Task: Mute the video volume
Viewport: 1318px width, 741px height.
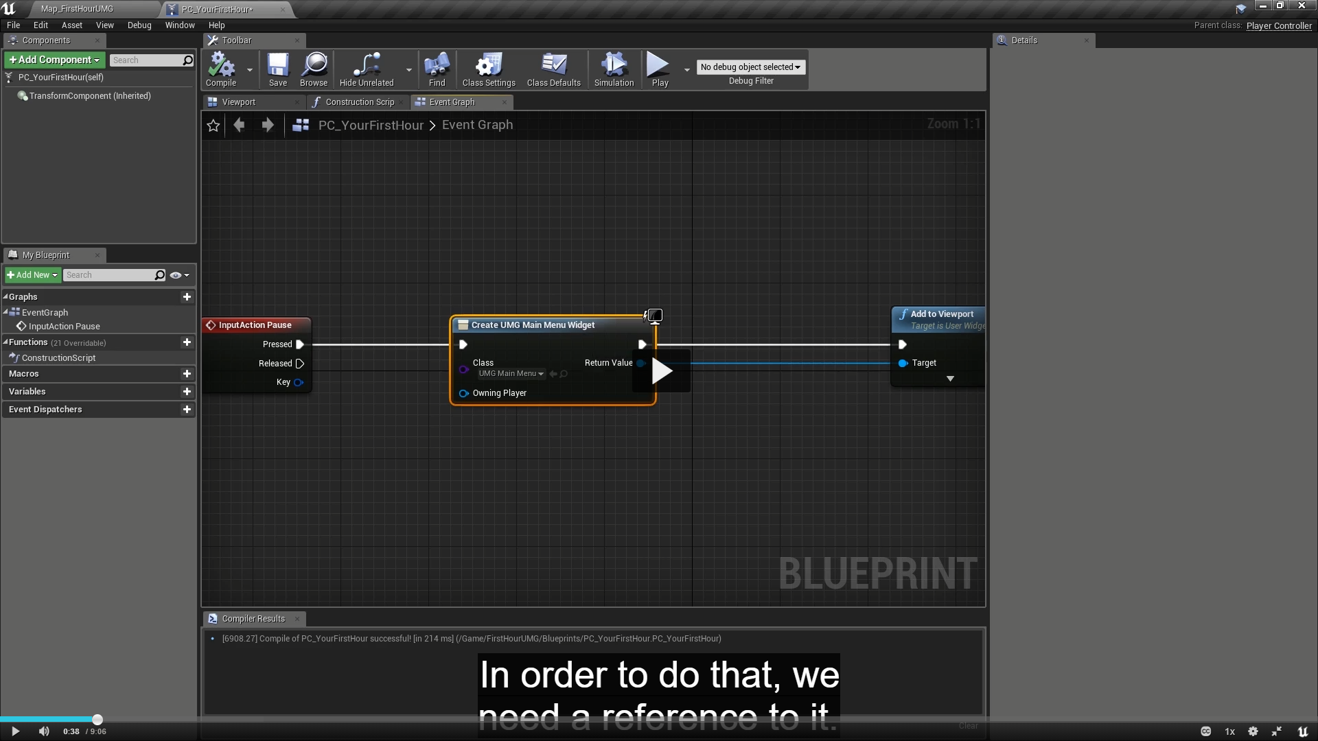Action: [44, 731]
